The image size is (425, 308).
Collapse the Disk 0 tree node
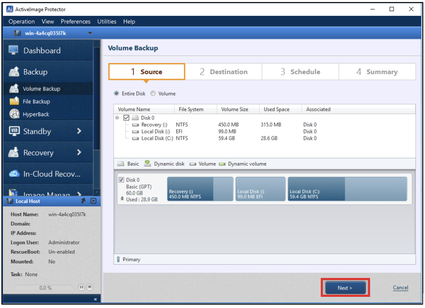(x=117, y=118)
